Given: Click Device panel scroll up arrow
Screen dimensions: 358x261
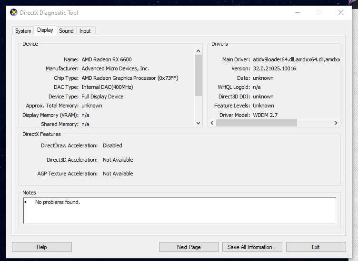Looking at the screenshot, I should [198, 51].
